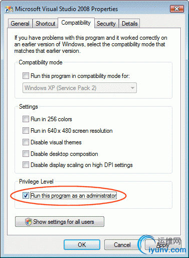
Task: Click the Compatibility tab
Action: pos(76,23)
